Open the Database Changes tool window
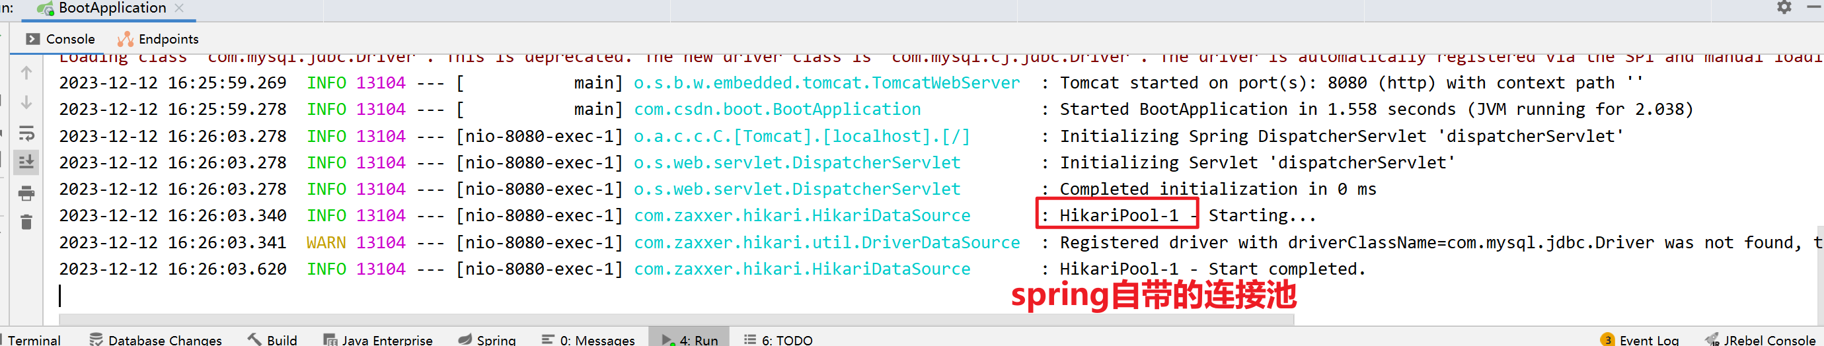The width and height of the screenshot is (1824, 346). [x=156, y=339]
